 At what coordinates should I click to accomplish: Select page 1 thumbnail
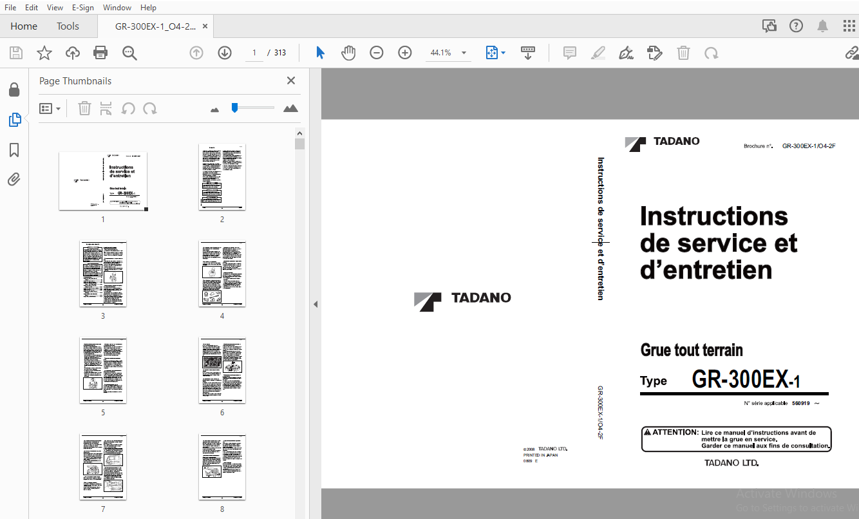103,181
